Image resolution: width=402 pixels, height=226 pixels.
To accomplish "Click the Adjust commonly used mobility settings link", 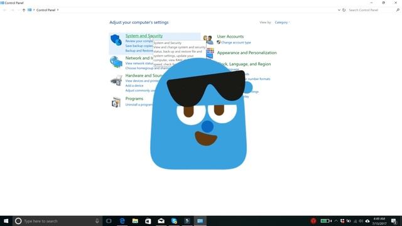I will click(x=141, y=90).
